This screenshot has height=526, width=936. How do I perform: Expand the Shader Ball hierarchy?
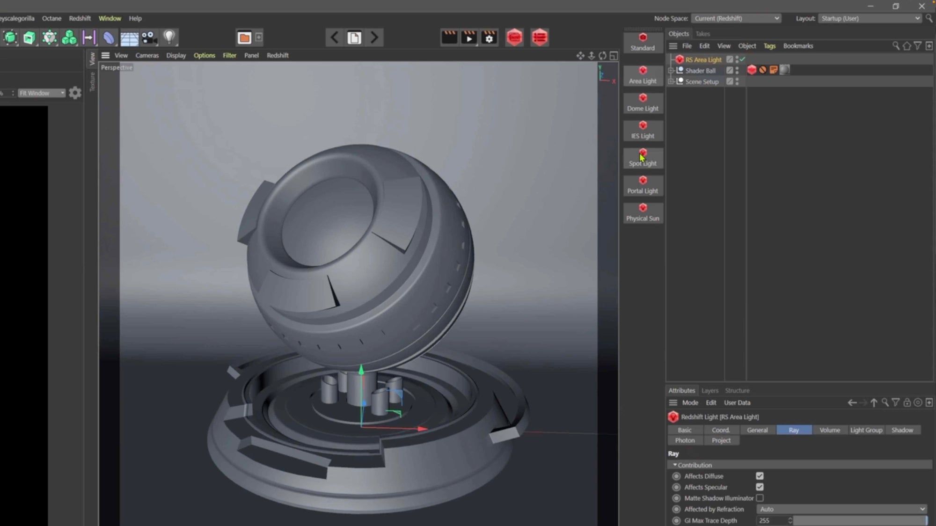pos(671,69)
